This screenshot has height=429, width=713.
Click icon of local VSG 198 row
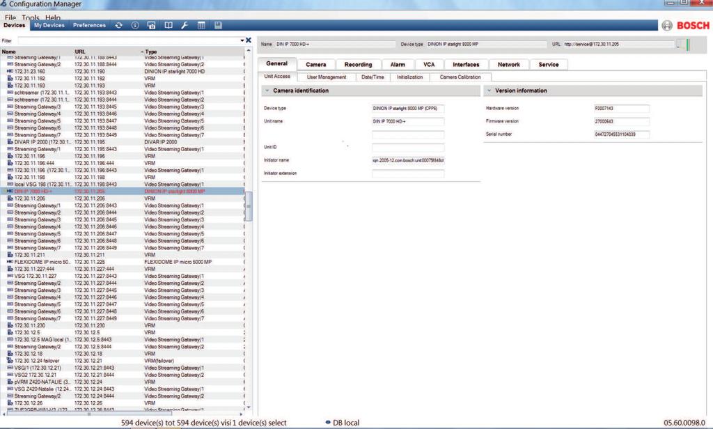pyautogui.click(x=10, y=185)
